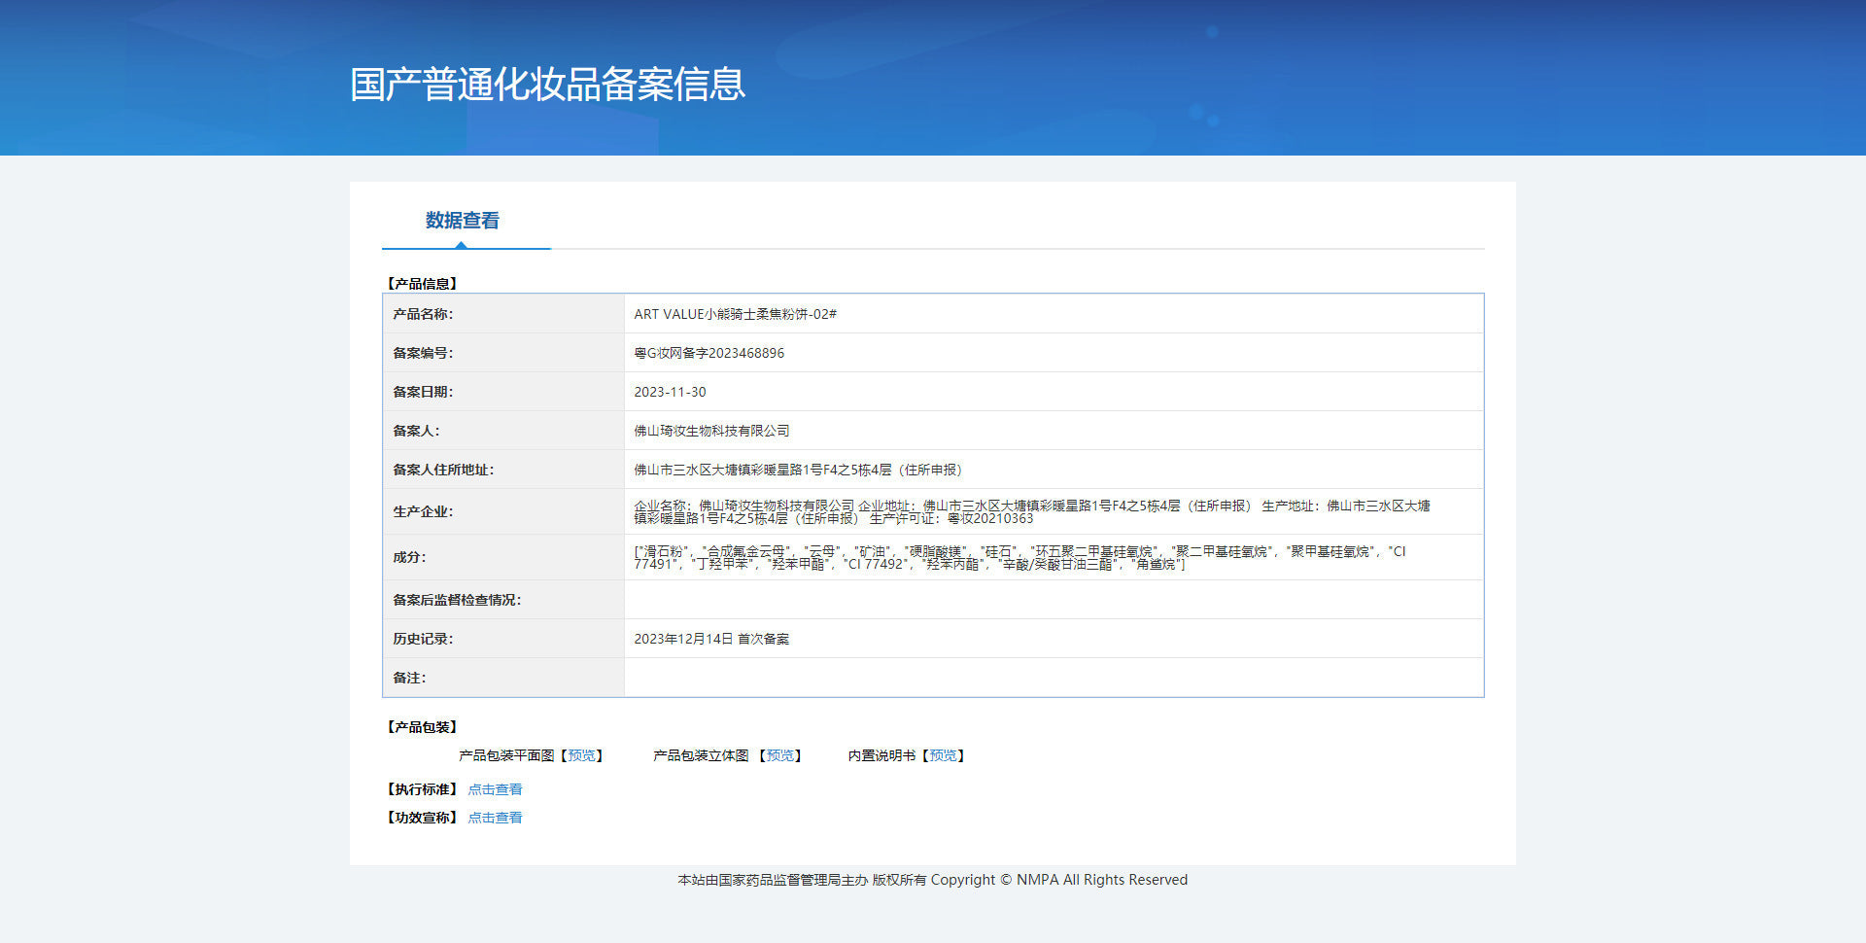1866x943 pixels.
Task: Click the history entry 2023年12月14日 首次备案
Action: (711, 639)
